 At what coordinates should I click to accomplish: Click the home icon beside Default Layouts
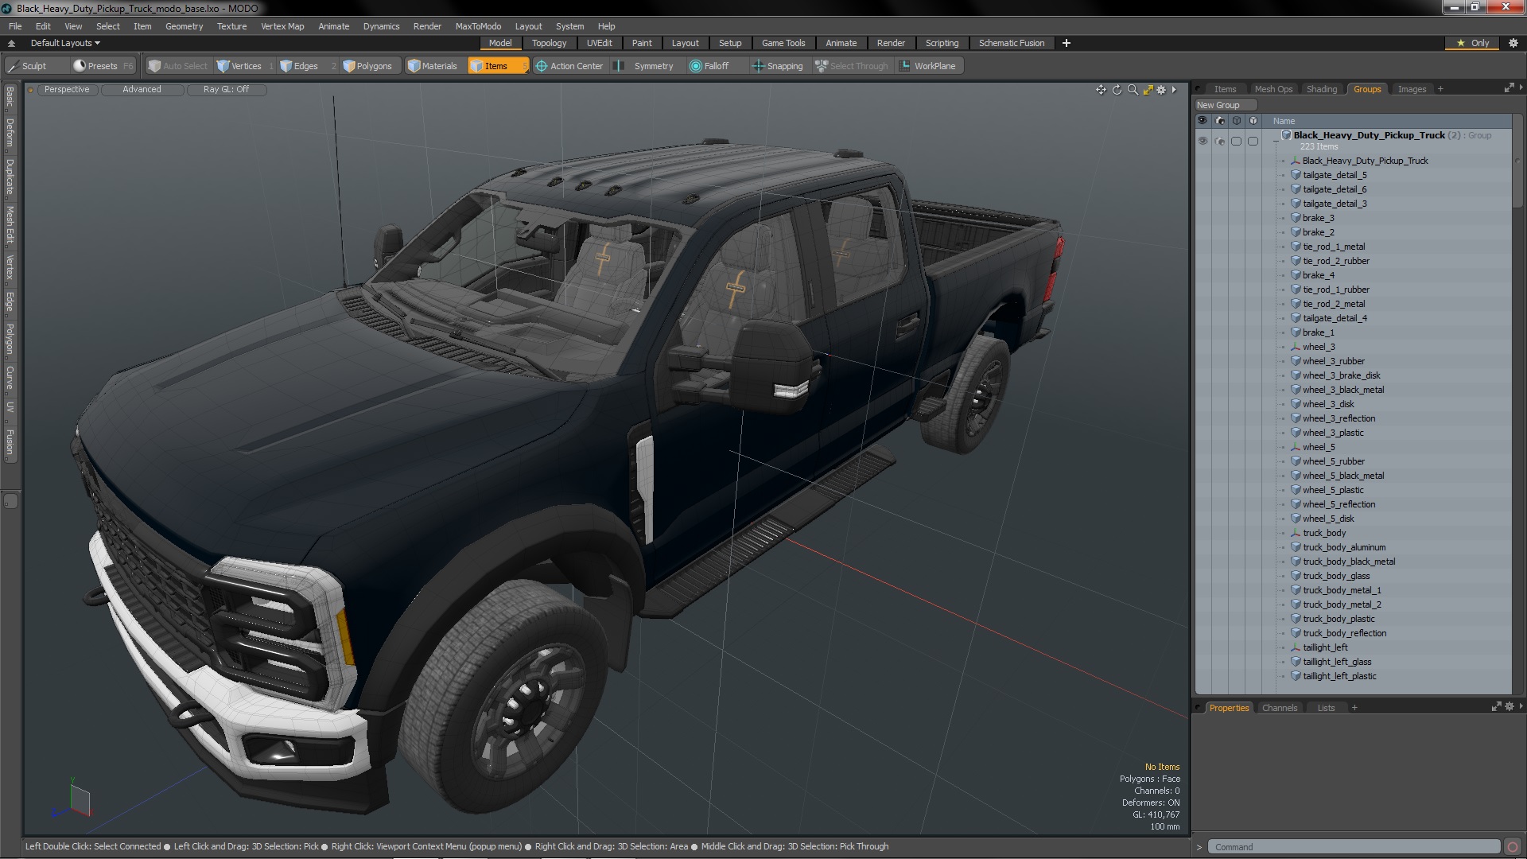click(x=11, y=43)
